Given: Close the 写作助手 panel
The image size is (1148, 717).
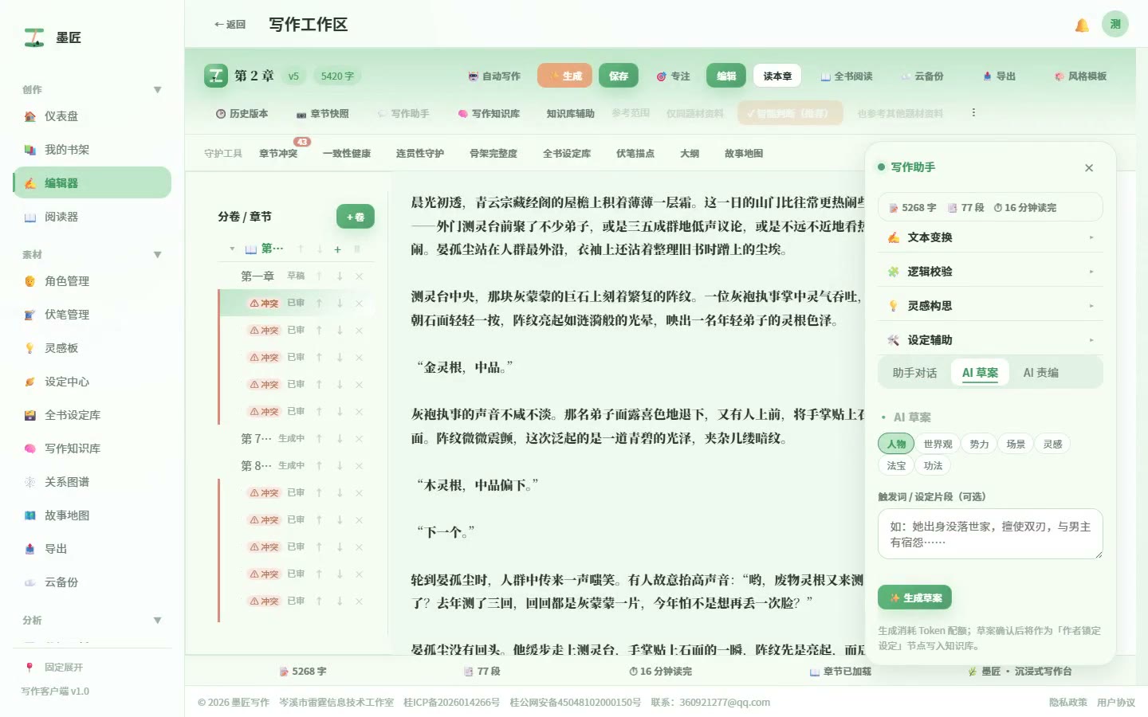Looking at the screenshot, I should 1089,168.
